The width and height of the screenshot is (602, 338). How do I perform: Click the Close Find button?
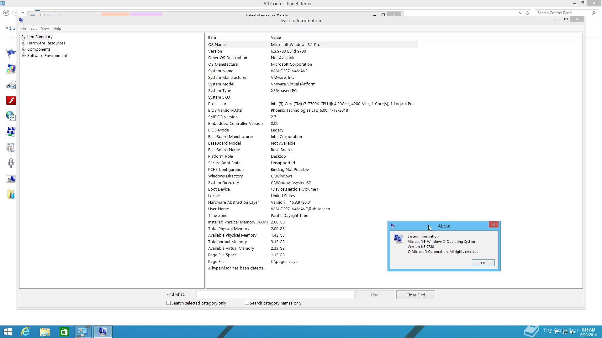point(415,295)
